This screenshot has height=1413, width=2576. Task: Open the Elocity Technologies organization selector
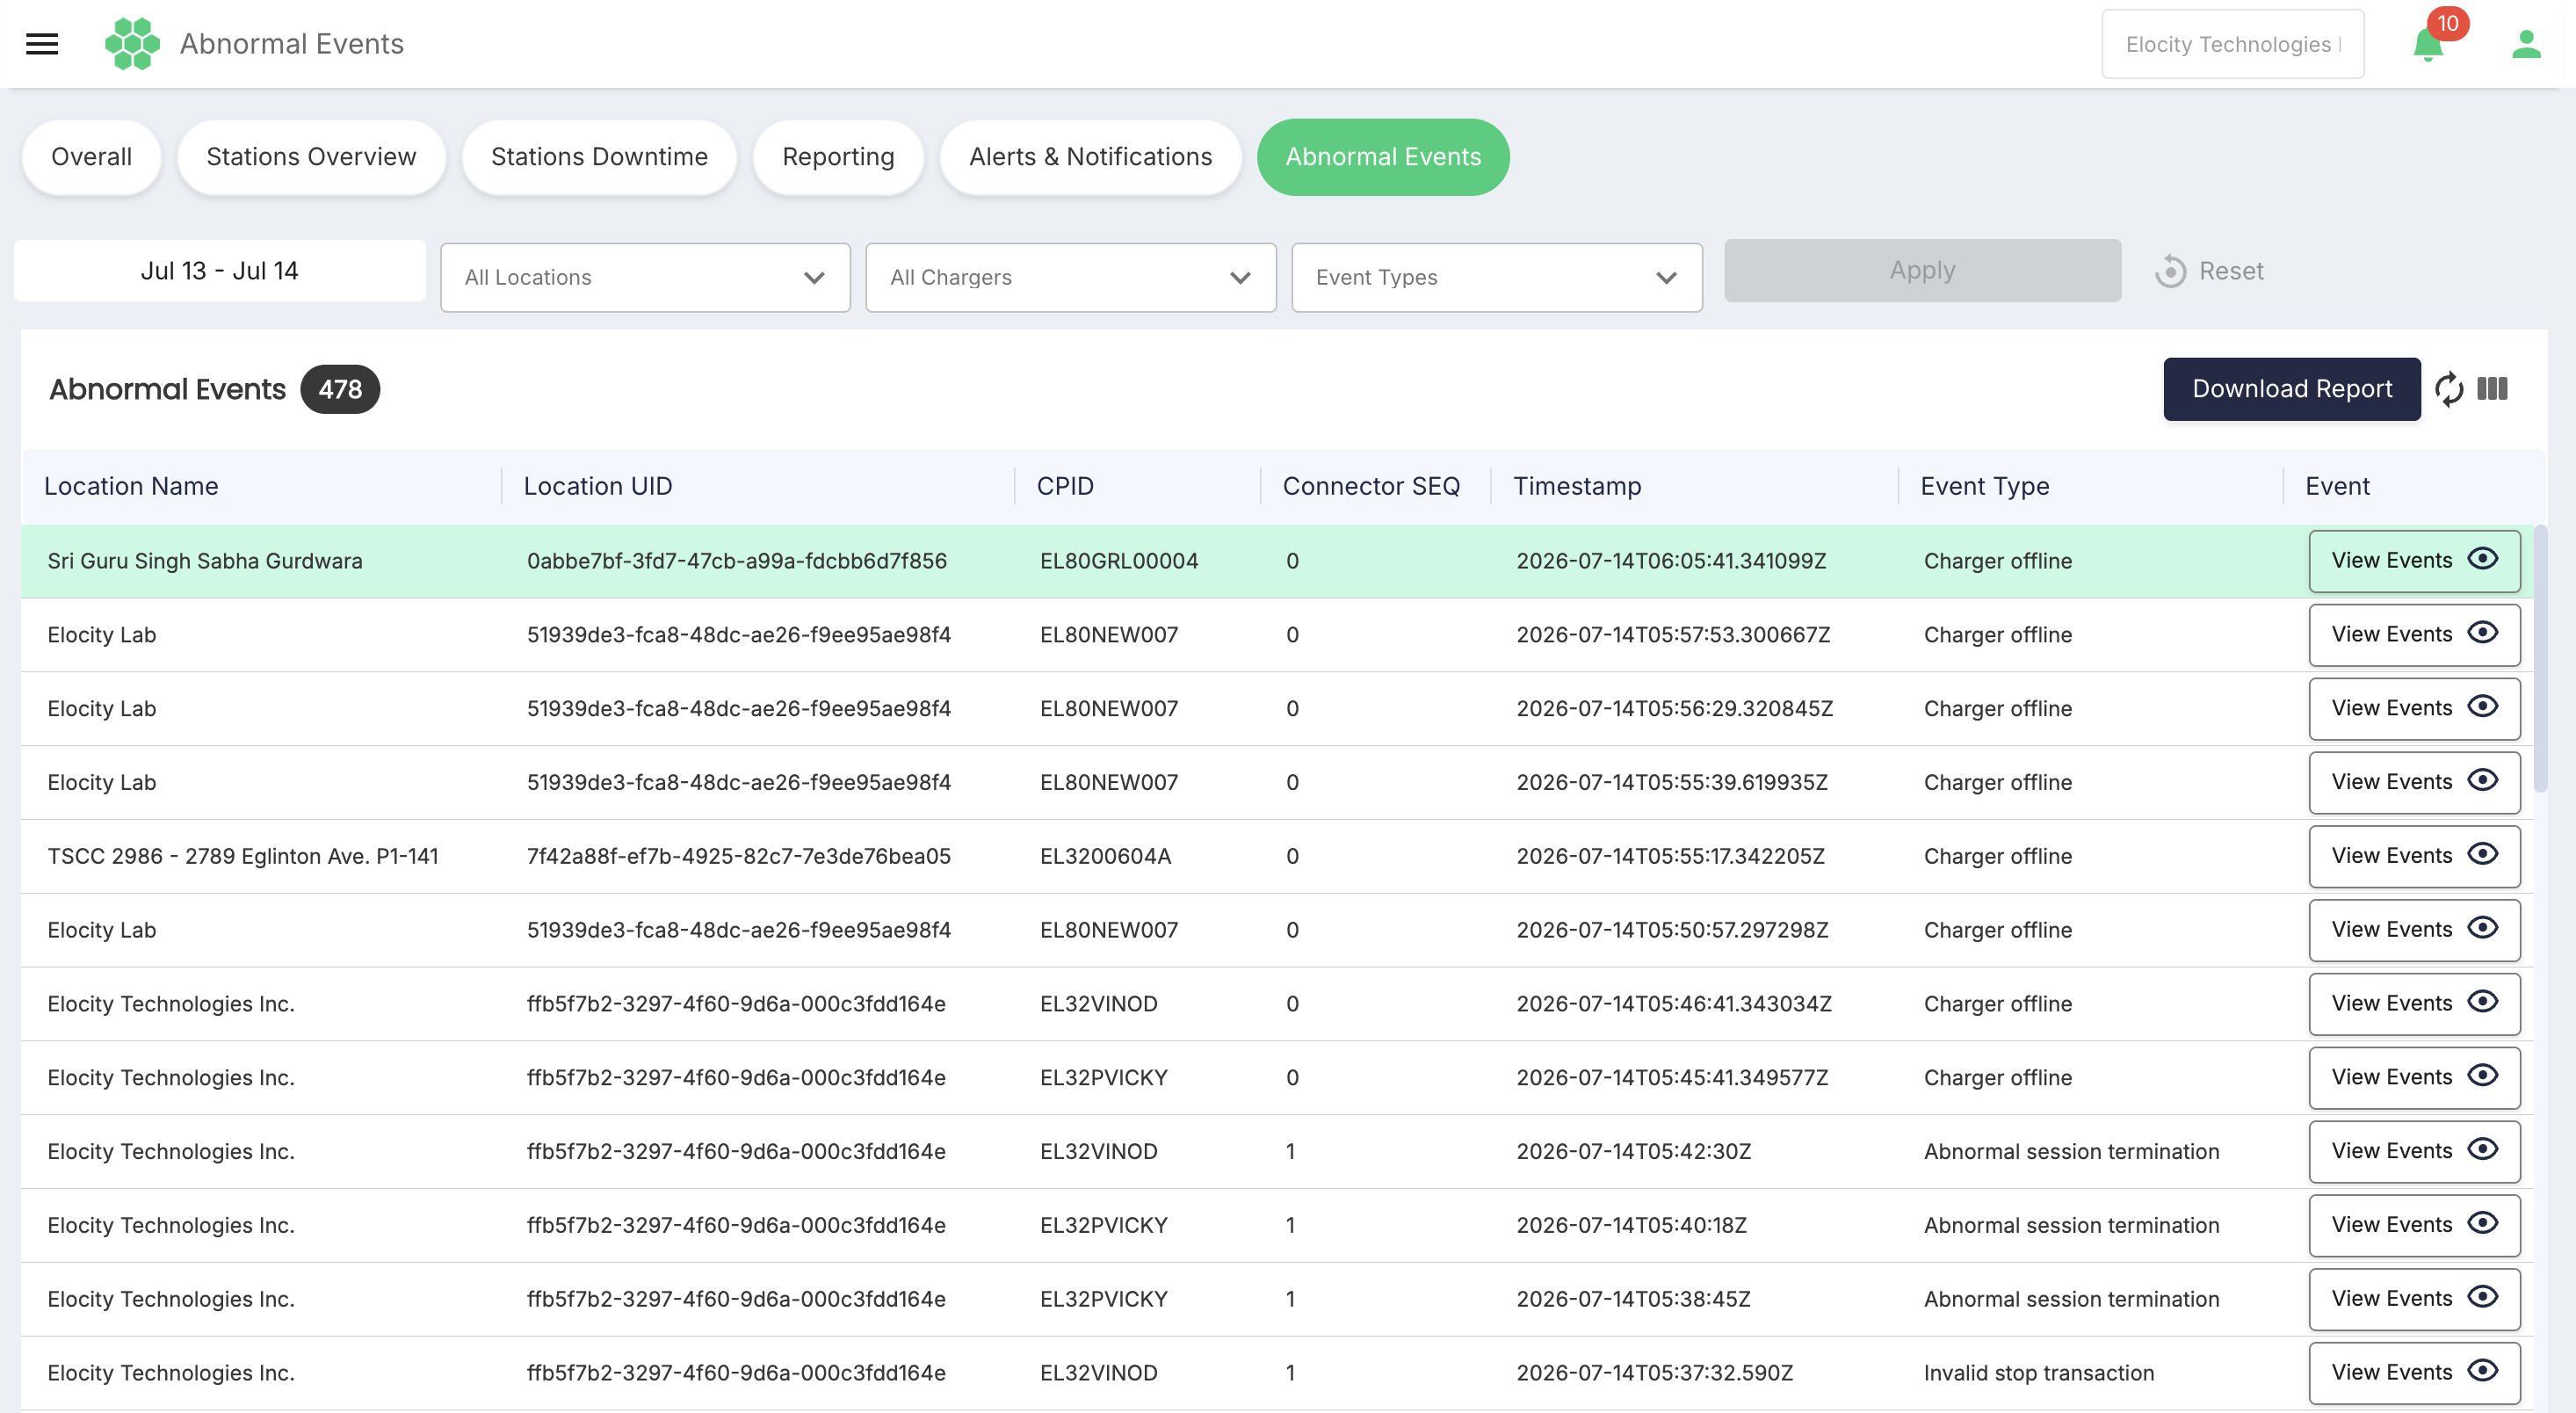point(2232,45)
